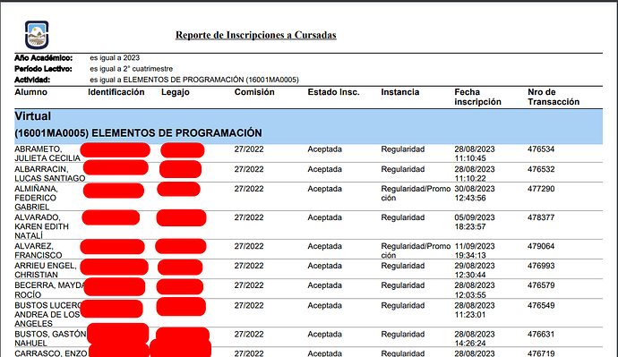Select the 'Virtual' group heading

coord(33,116)
